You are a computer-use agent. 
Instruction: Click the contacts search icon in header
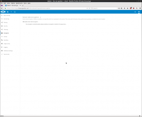(x=135, y=12)
